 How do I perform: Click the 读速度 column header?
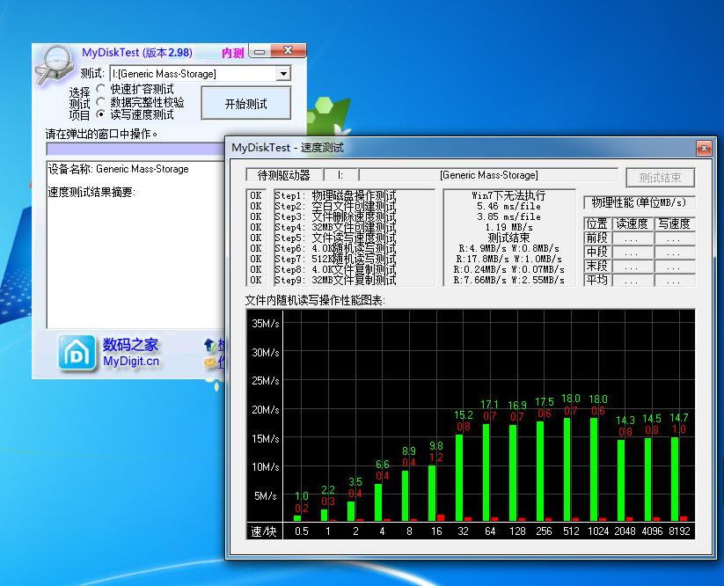[x=632, y=224]
